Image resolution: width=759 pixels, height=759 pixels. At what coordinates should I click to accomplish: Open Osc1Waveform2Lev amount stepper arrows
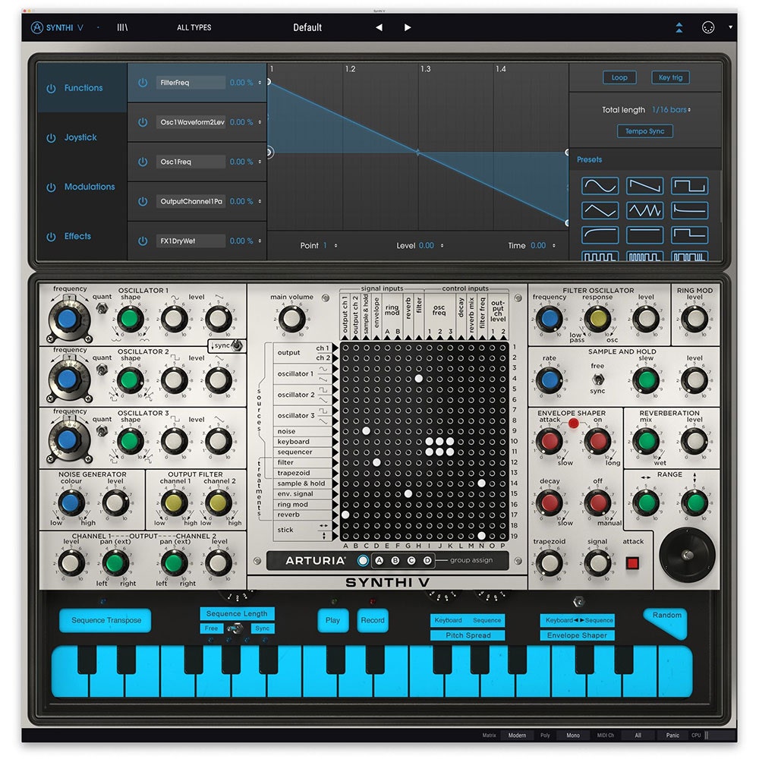tap(260, 122)
